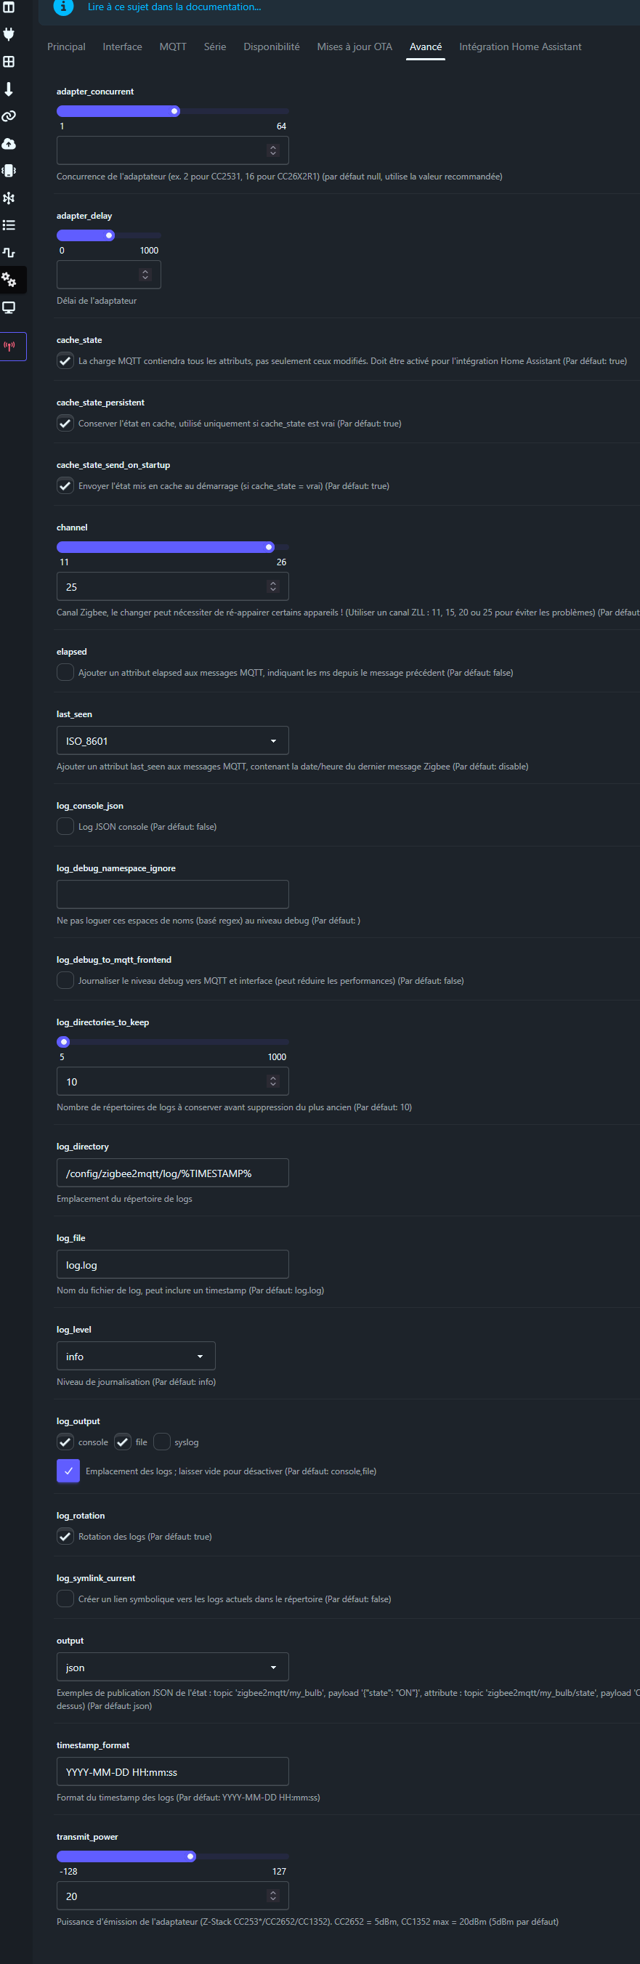Open the OTA cloud upload sidebar icon

[x=9, y=144]
